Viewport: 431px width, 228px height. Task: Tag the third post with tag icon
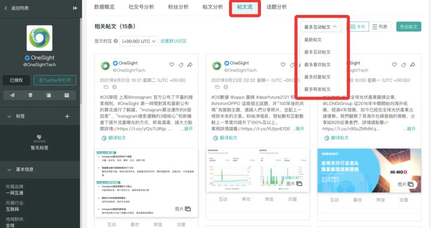[x=404, y=65]
